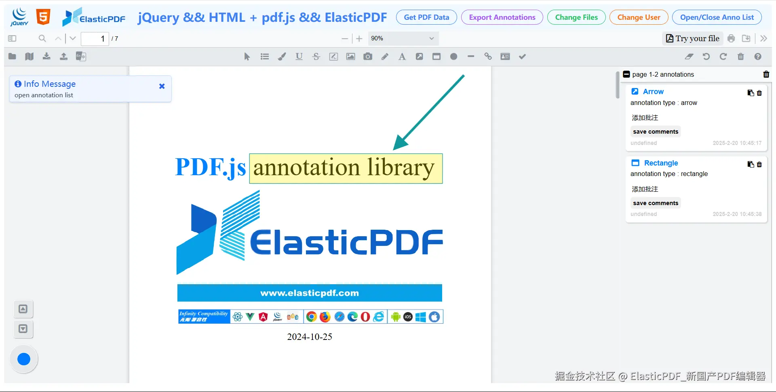Screen dimensions: 776x392
Task: Download the PDF via the save icon
Action: point(746,38)
